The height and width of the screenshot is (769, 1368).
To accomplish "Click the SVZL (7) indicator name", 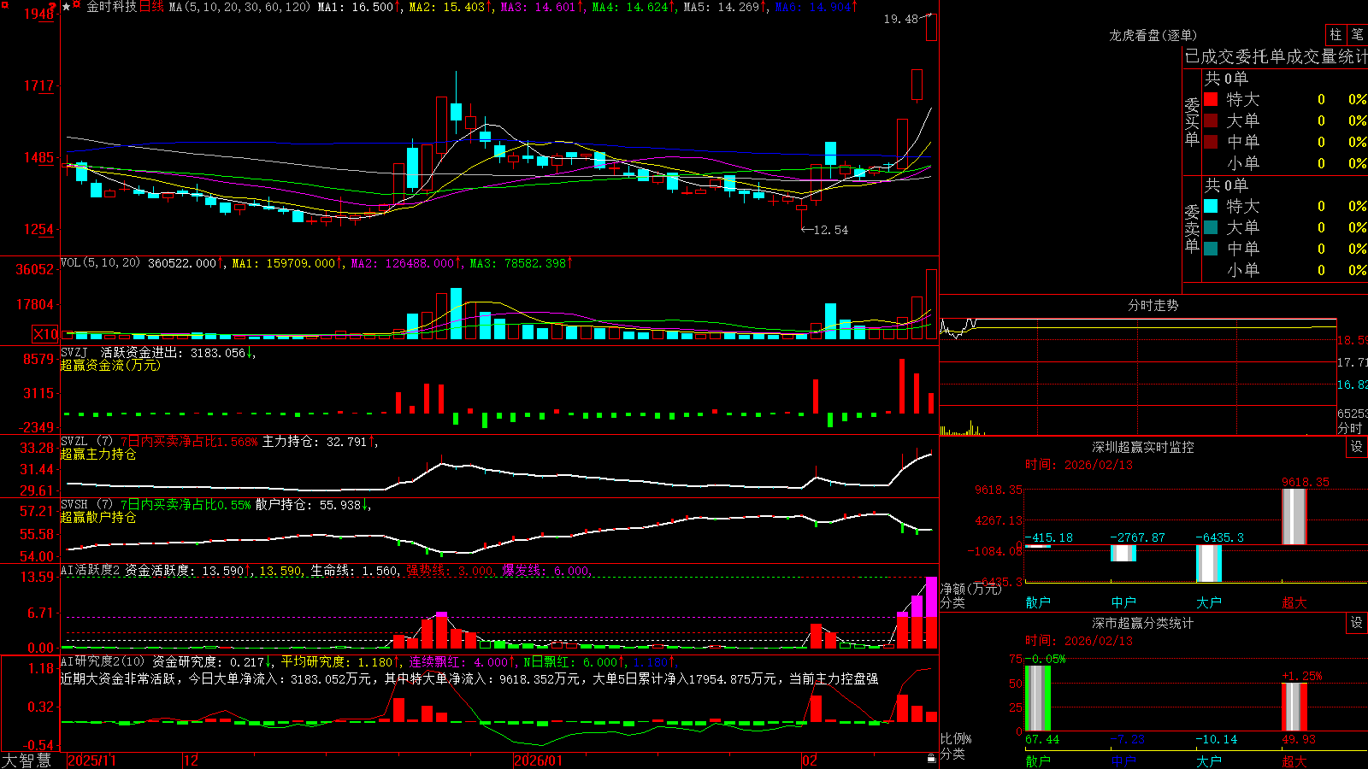I will [x=86, y=442].
